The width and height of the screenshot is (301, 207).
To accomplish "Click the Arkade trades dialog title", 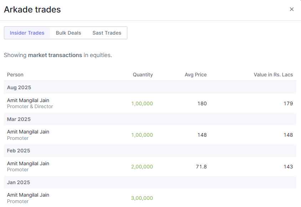I will coord(32,10).
